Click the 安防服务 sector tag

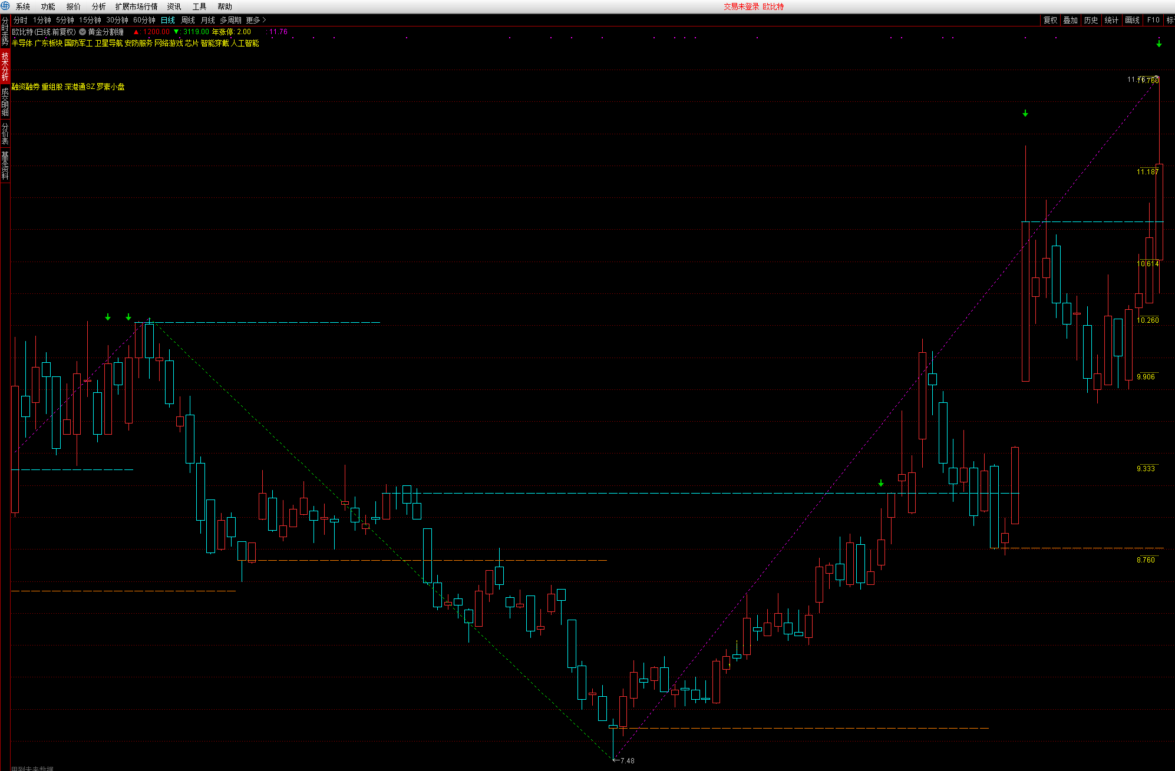138,43
